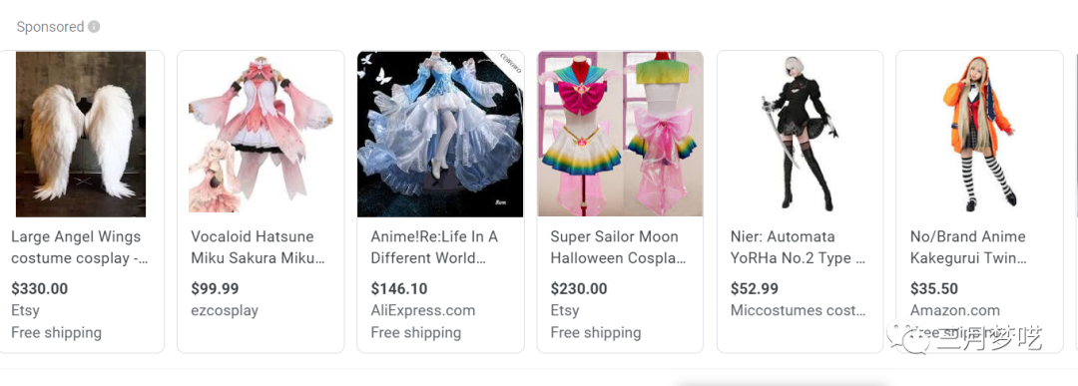Viewport: 1078px width, 386px height.
Task: Open the Kakegurui orange hoodie costume image
Action: 980,134
